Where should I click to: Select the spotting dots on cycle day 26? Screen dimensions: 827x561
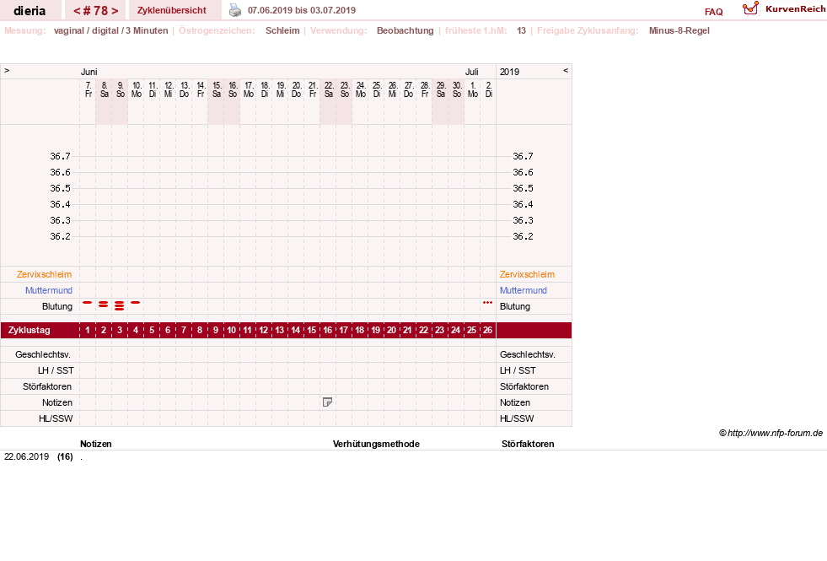click(487, 302)
